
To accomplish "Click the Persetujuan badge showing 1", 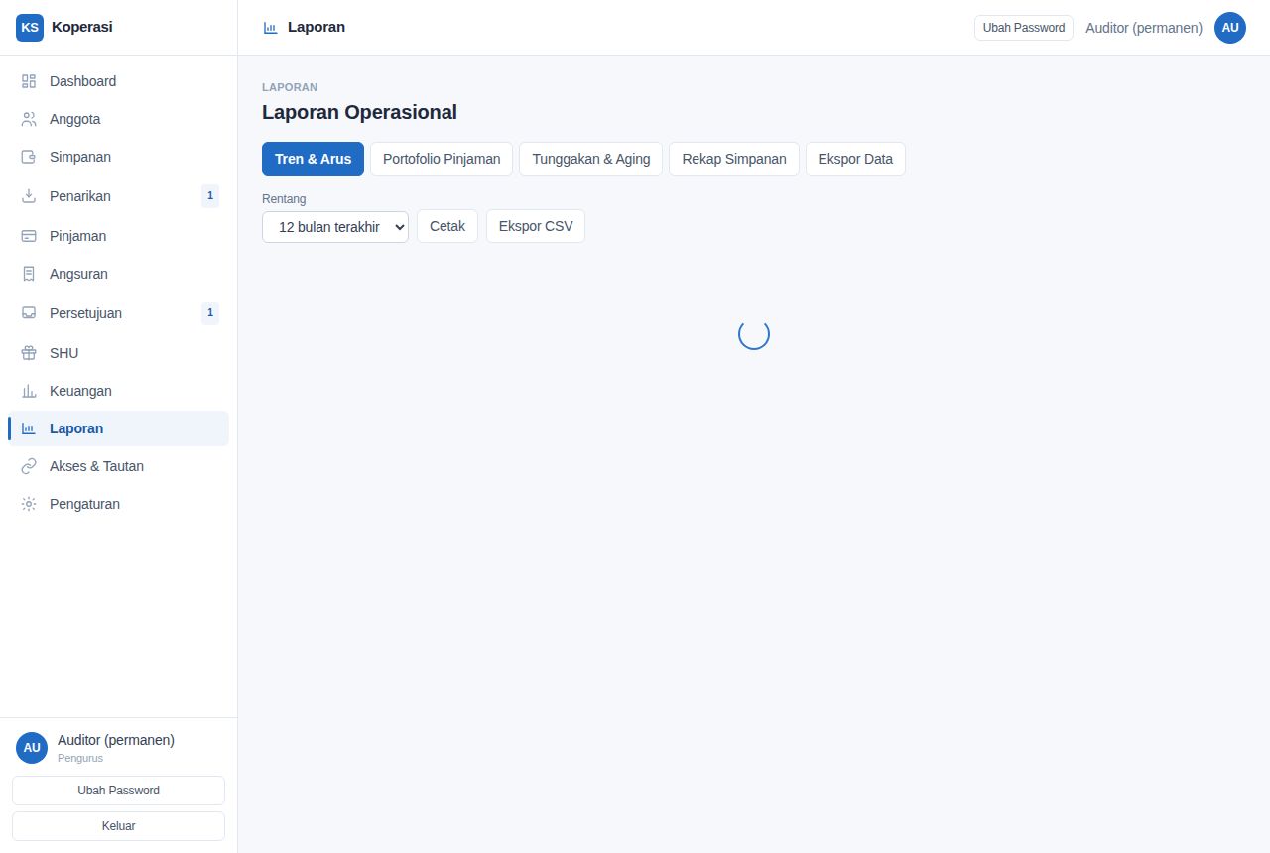I will (x=210, y=313).
